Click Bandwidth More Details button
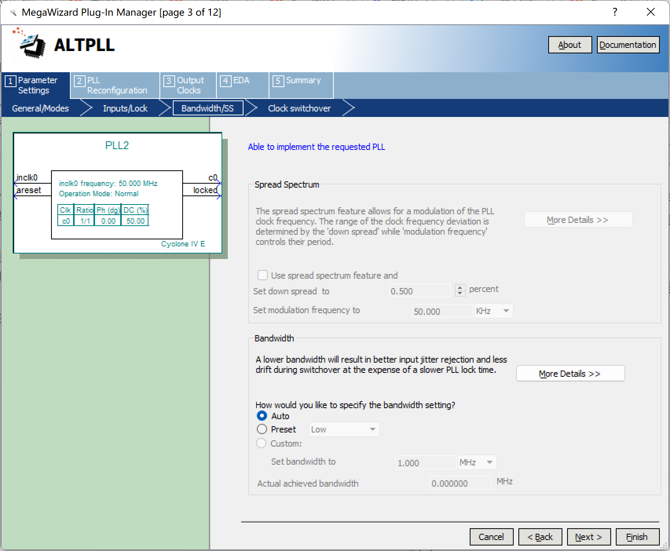 (x=570, y=374)
